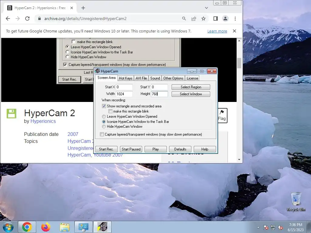Toggle Capture layered windows in webpage screenshot
The image size is (311, 233).
click(x=65, y=65)
